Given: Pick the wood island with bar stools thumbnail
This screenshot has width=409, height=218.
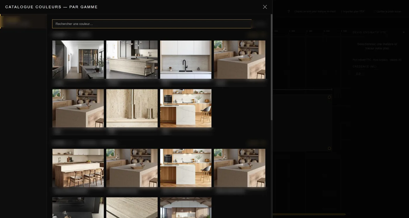Looking at the screenshot, I should pyautogui.click(x=132, y=60).
